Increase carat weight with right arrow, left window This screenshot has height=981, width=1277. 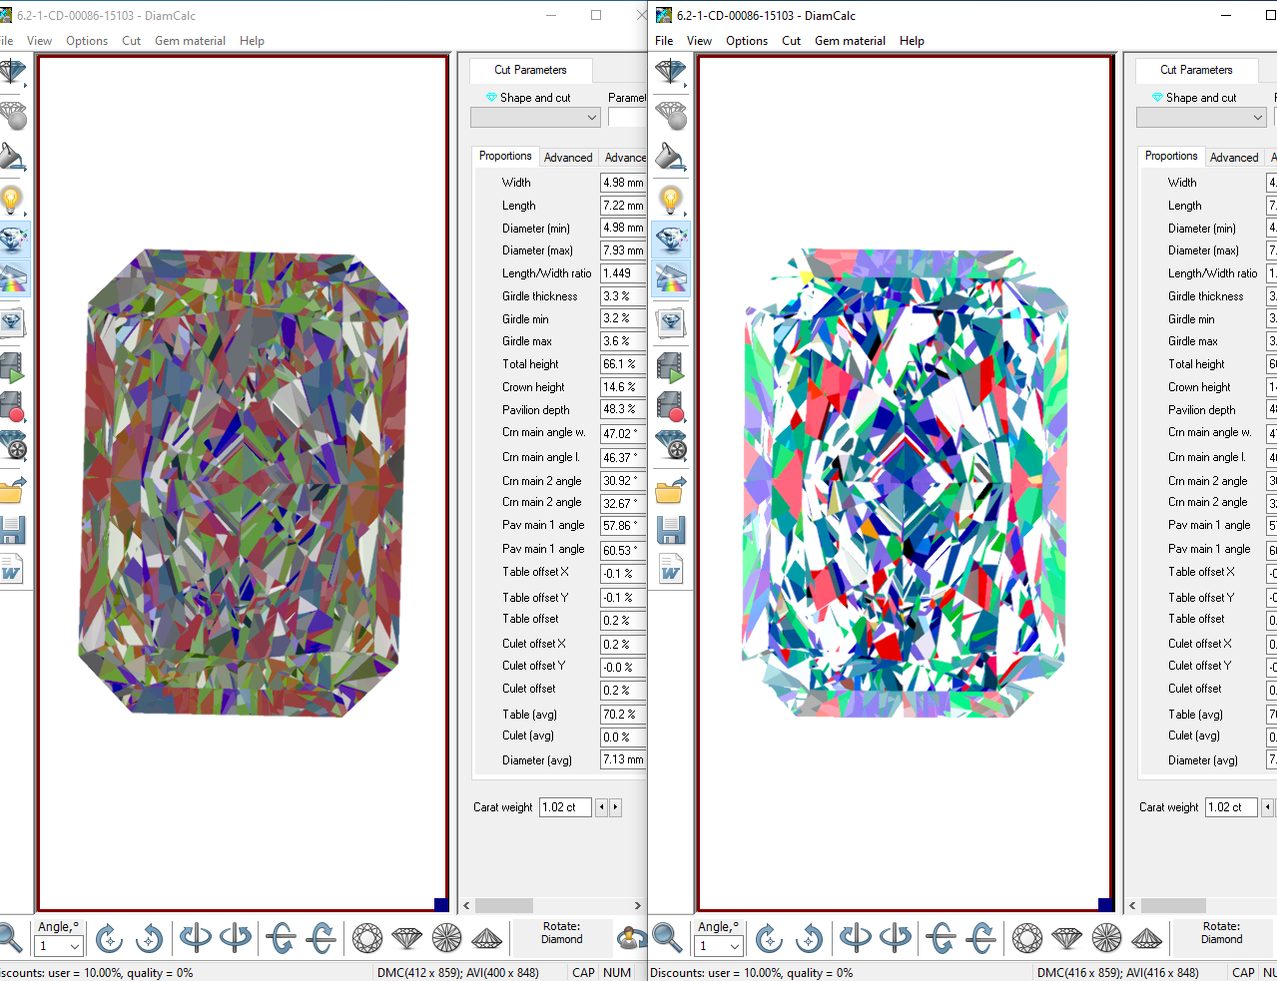[615, 807]
